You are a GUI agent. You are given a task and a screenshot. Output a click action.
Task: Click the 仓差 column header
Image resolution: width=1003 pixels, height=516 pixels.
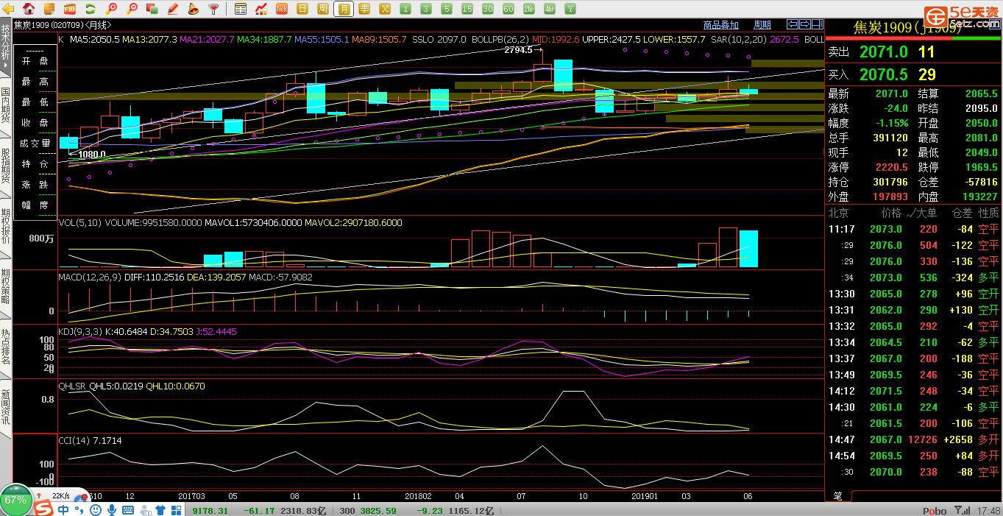963,213
